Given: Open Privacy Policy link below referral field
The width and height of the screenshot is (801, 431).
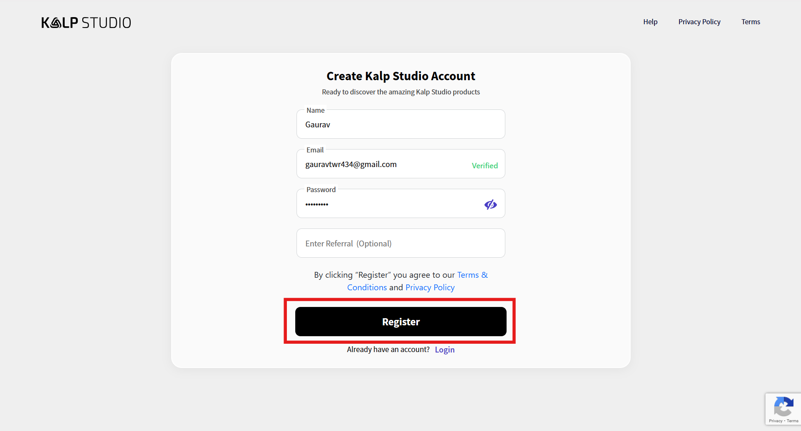Looking at the screenshot, I should click(430, 287).
